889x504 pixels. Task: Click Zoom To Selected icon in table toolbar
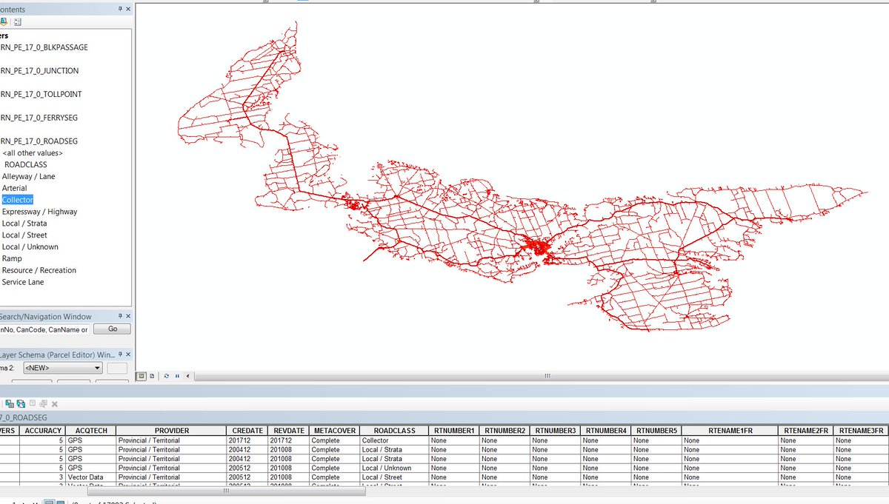(43, 403)
